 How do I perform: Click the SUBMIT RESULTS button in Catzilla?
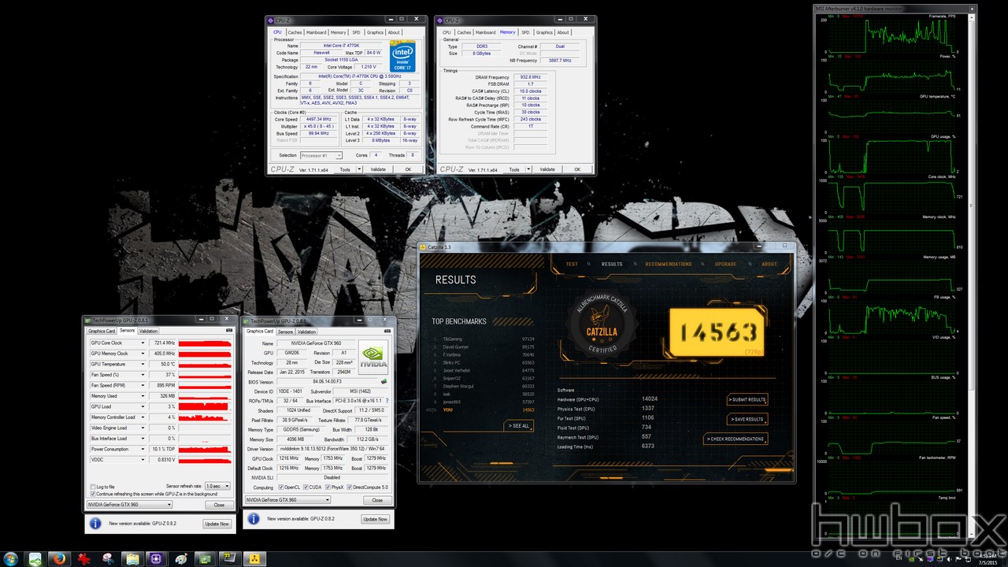point(747,399)
